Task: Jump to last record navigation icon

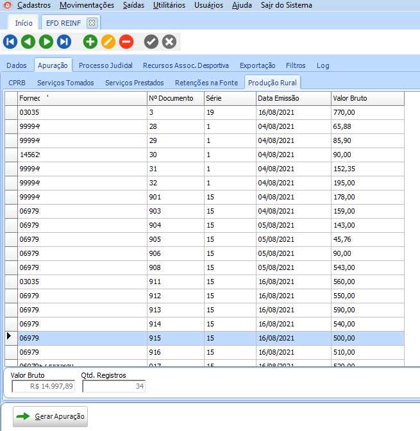Action: coord(64,42)
